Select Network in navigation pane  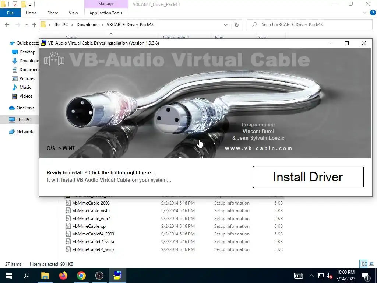point(21,132)
